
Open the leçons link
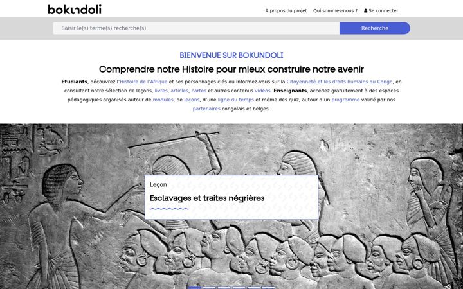tap(192, 100)
